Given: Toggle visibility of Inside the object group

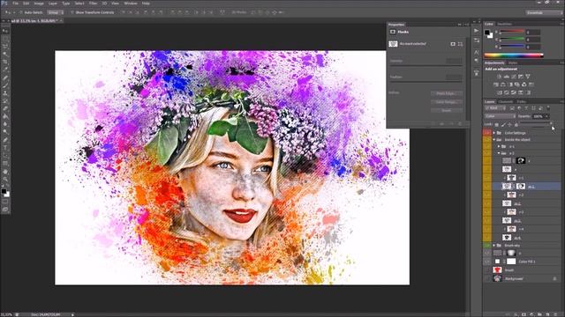Looking at the screenshot, I should [486, 139].
